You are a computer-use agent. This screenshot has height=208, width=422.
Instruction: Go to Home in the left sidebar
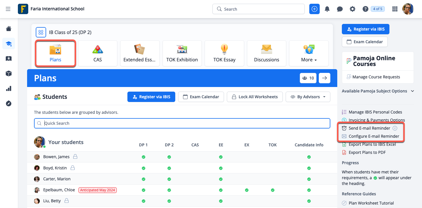(9, 29)
